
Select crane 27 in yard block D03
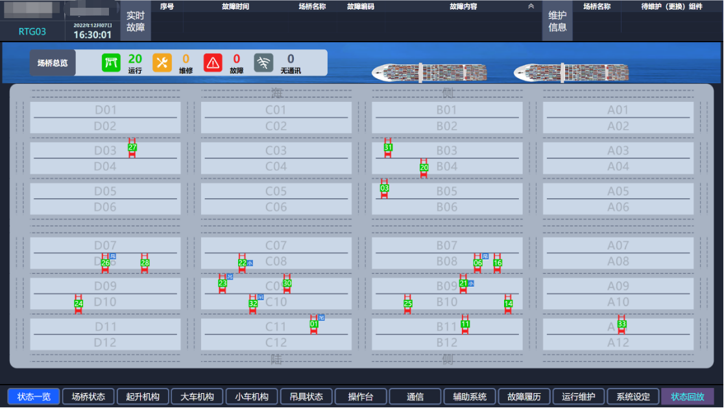pyautogui.click(x=132, y=148)
